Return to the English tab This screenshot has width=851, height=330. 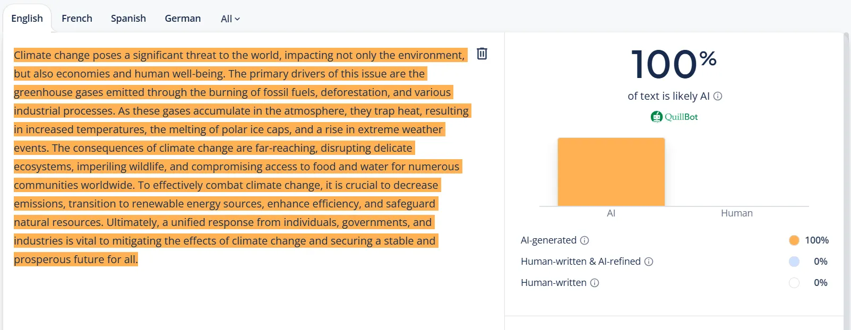[x=27, y=18]
